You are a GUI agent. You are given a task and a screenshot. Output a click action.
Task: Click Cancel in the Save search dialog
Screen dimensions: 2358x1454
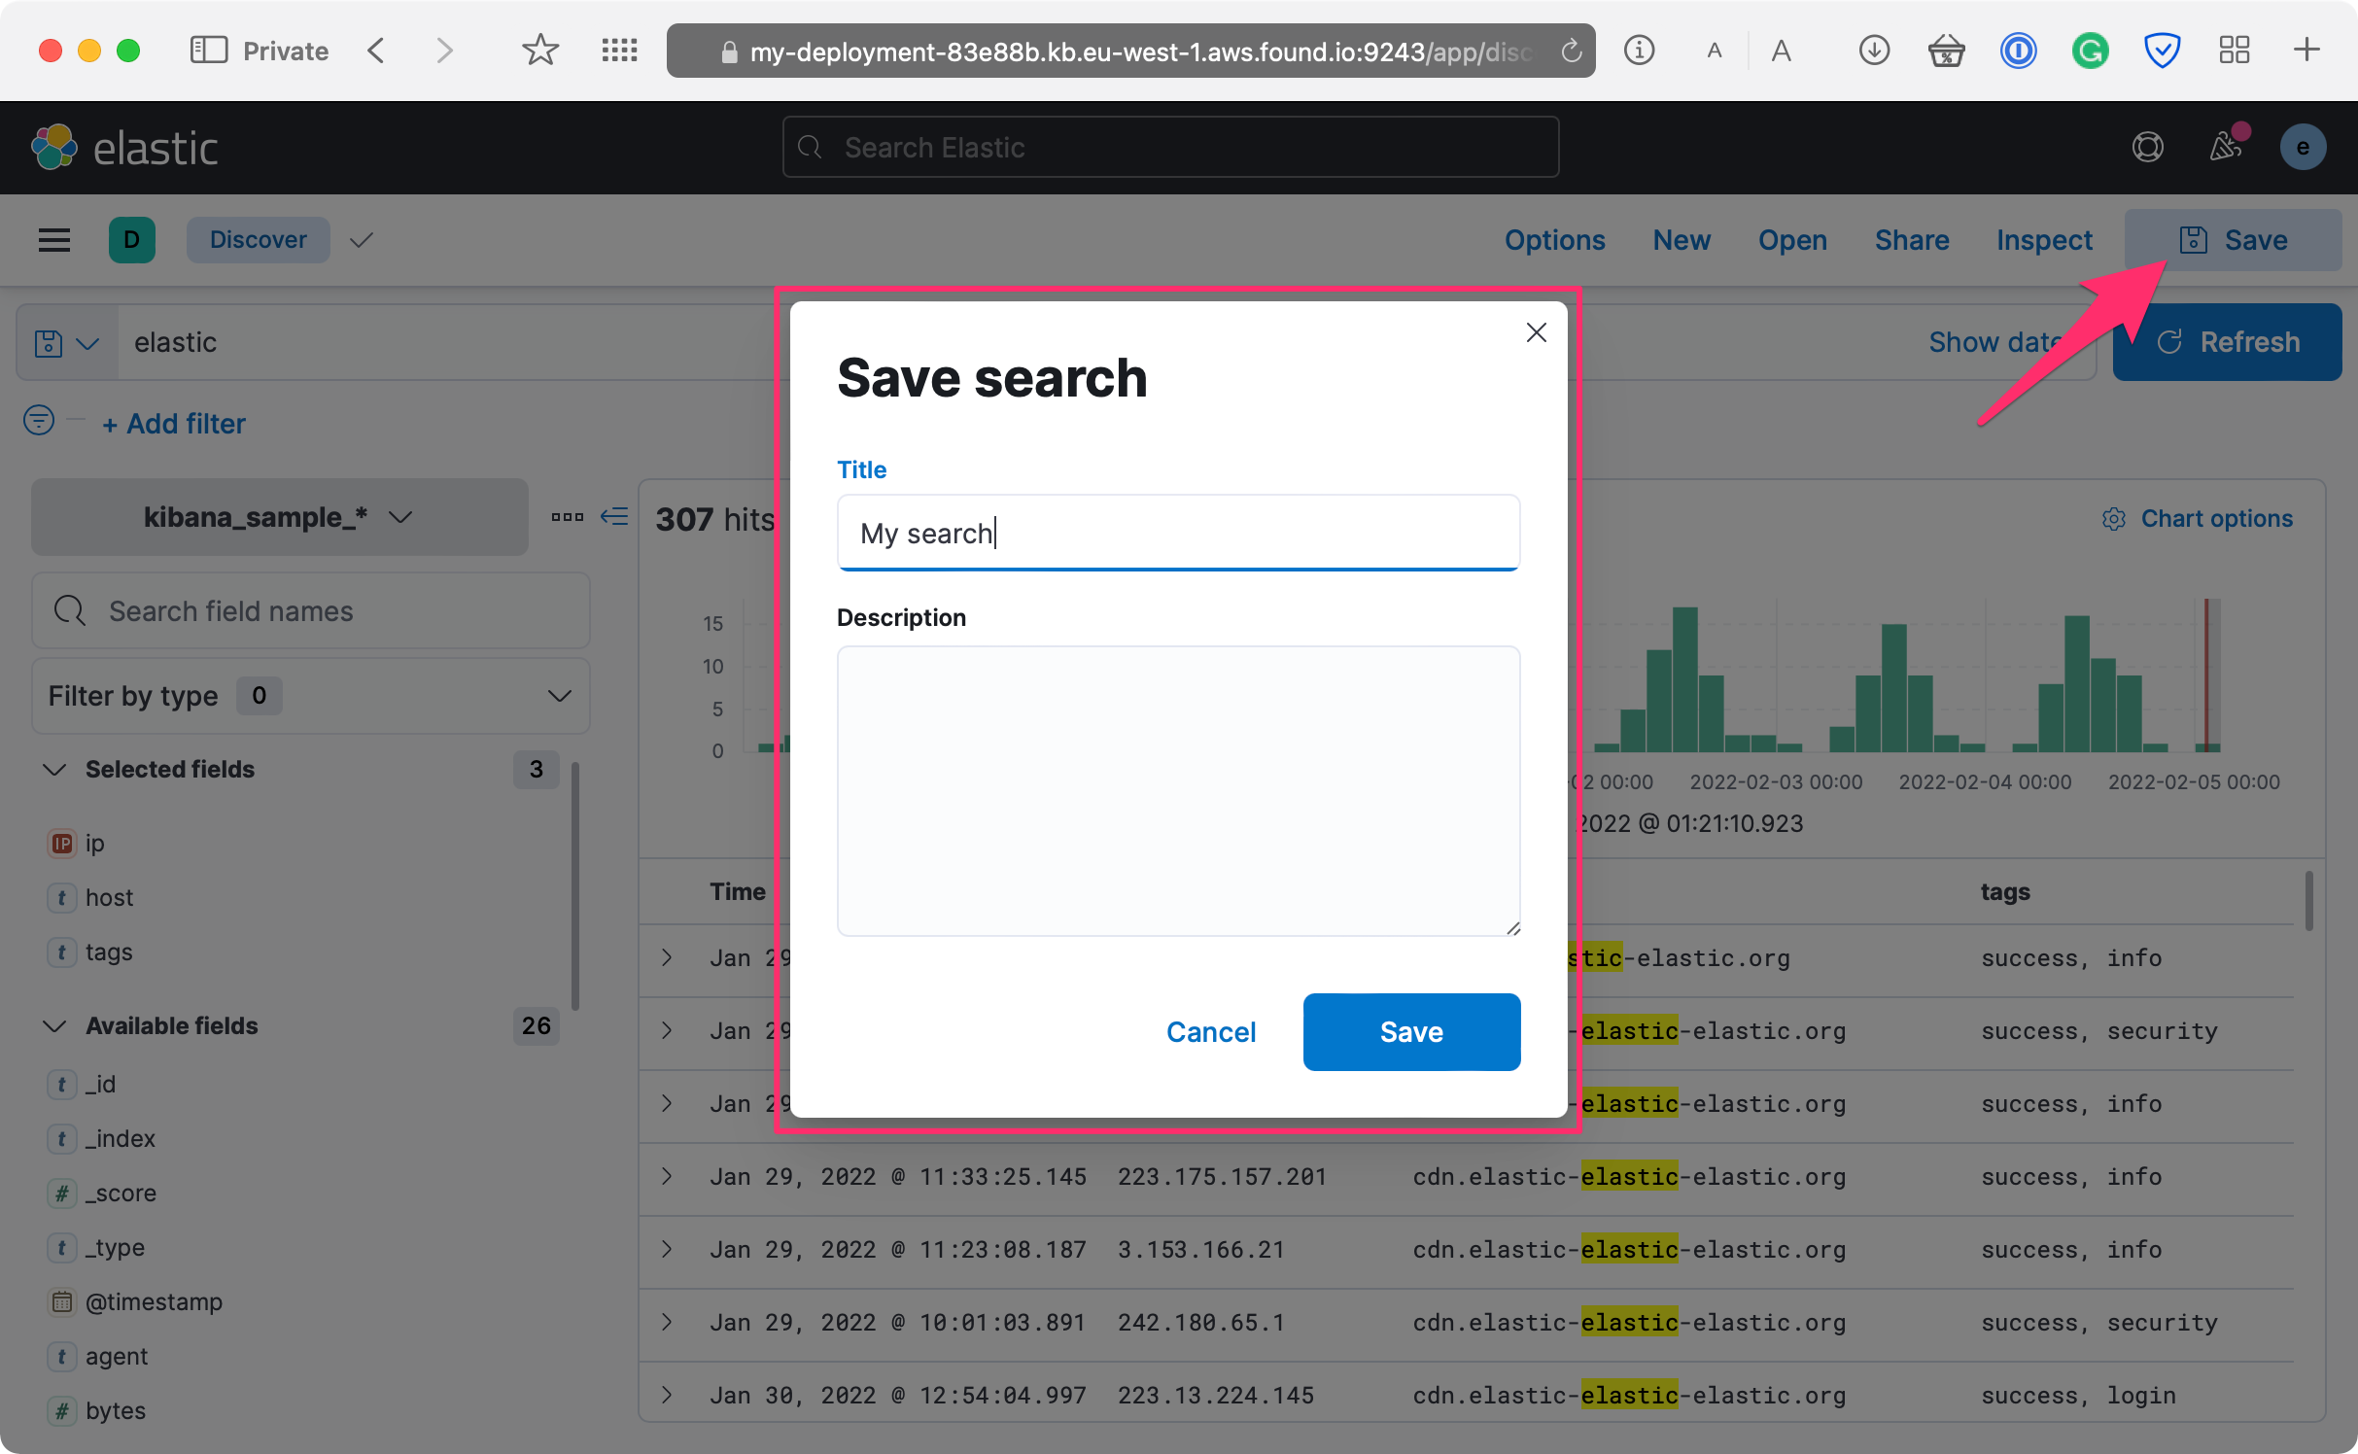[1210, 1031]
